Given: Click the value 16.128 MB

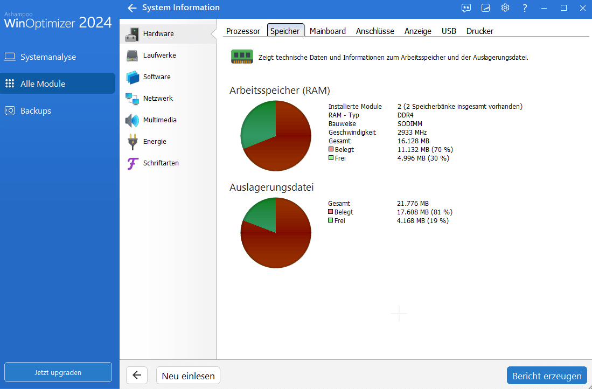Looking at the screenshot, I should pyautogui.click(x=413, y=141).
